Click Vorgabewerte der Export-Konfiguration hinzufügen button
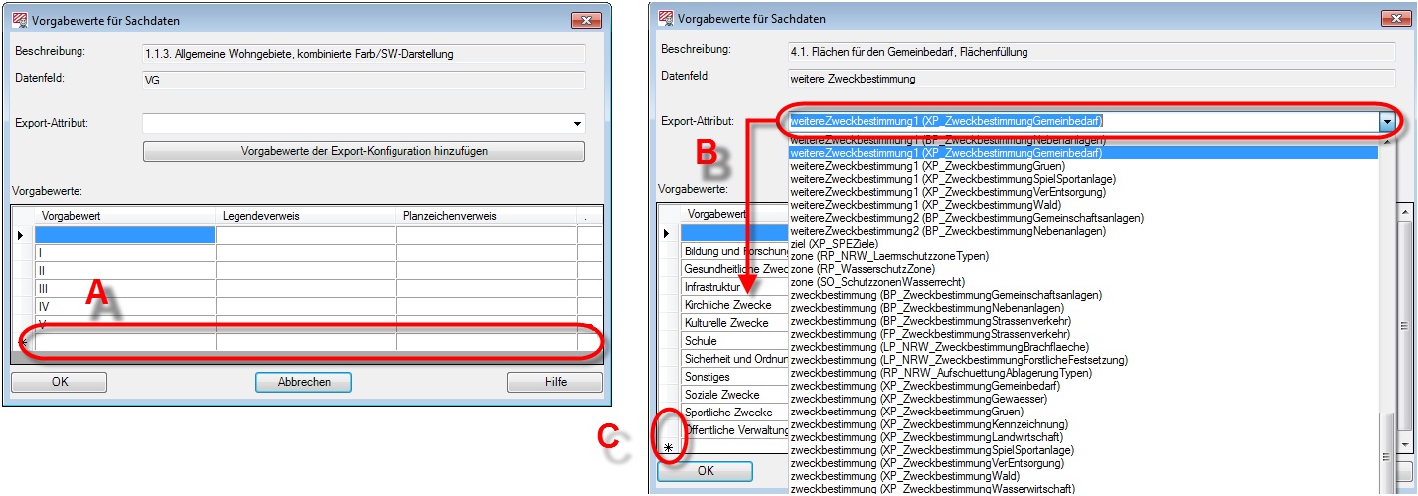1418x496 pixels. (x=364, y=151)
